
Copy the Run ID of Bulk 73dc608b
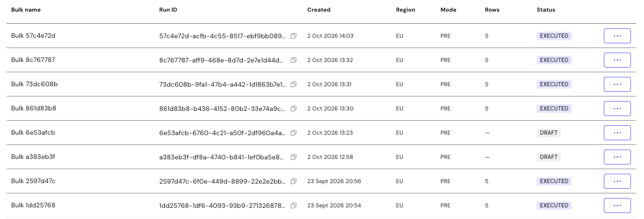click(294, 84)
